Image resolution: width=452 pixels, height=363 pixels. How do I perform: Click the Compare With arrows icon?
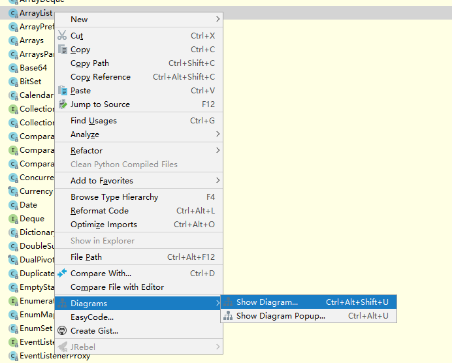click(62, 273)
